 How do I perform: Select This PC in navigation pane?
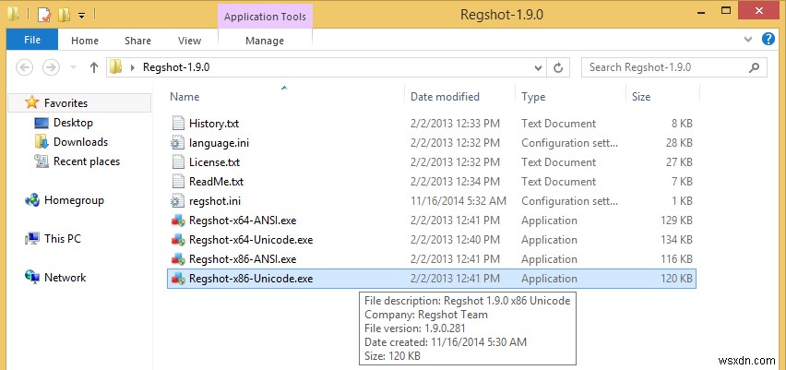coord(62,239)
